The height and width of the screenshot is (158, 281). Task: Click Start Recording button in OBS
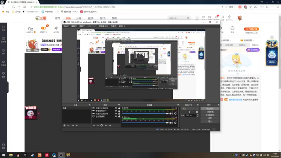pos(210,112)
